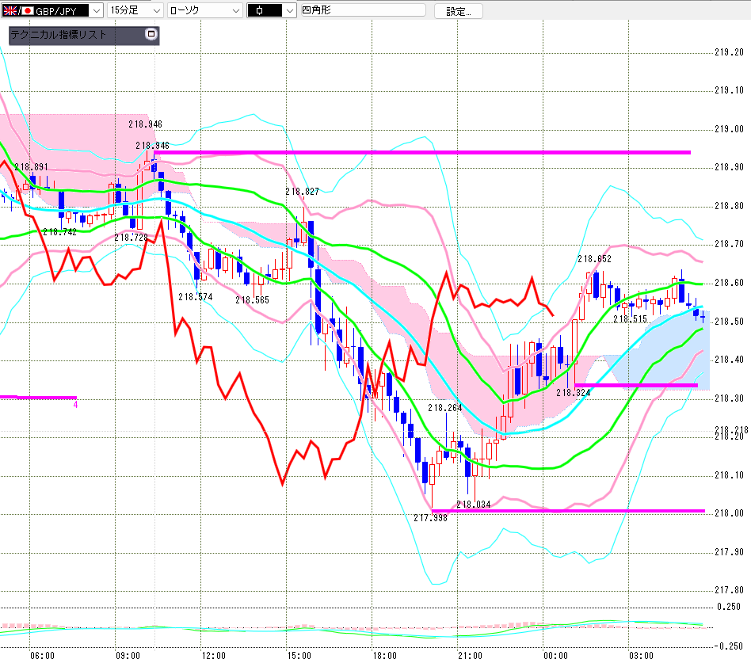Viewport: 751px width, 663px height.
Task: Click the UK flag icon in pair selector
Action: click(10, 10)
